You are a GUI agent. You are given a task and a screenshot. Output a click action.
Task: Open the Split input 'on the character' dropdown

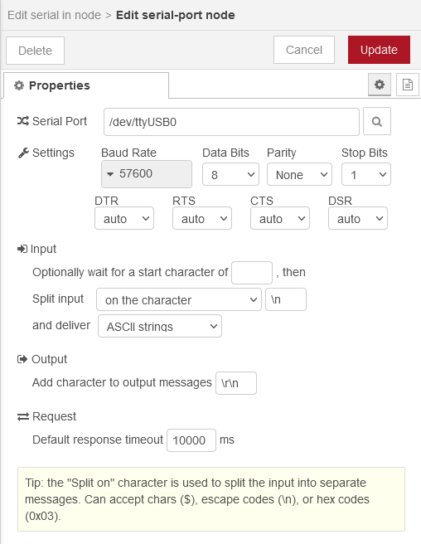coord(179,299)
